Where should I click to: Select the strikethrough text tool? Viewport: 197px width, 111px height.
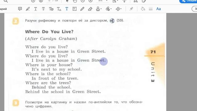[43, 9]
